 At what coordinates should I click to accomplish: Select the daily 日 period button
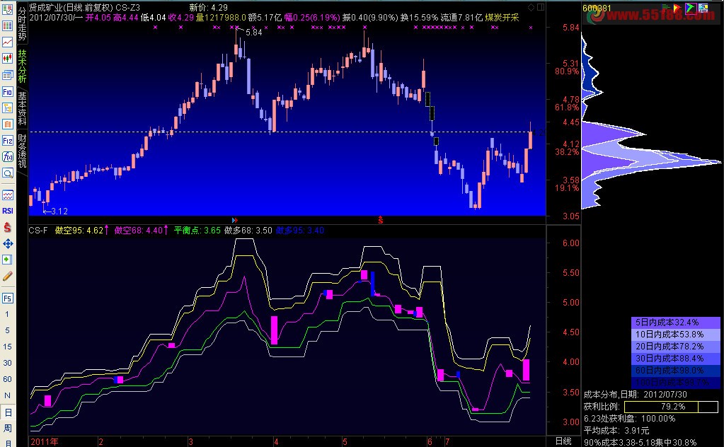(8, 412)
